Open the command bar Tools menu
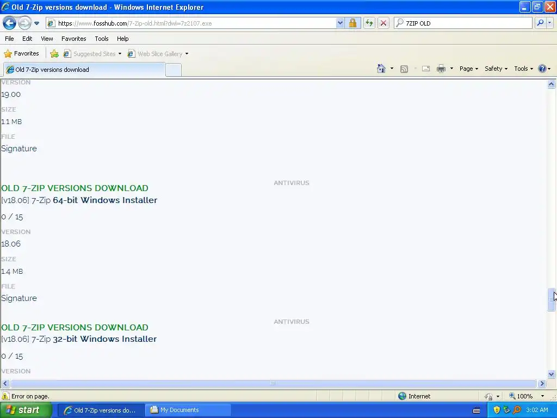This screenshot has height=418, width=557. point(523,69)
